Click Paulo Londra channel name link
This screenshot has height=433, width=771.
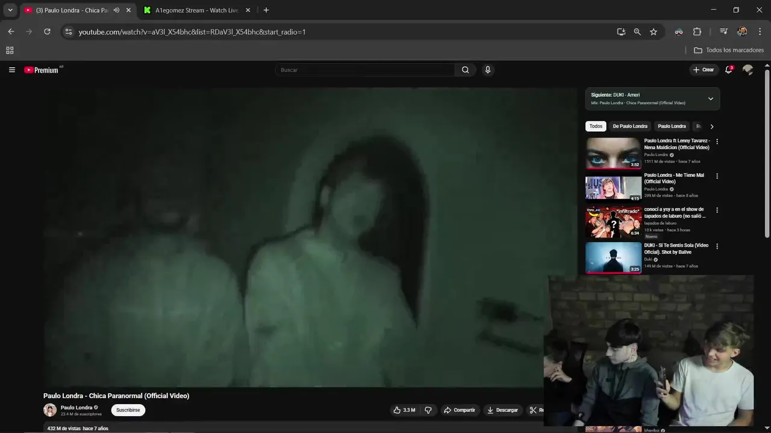pyautogui.click(x=76, y=407)
